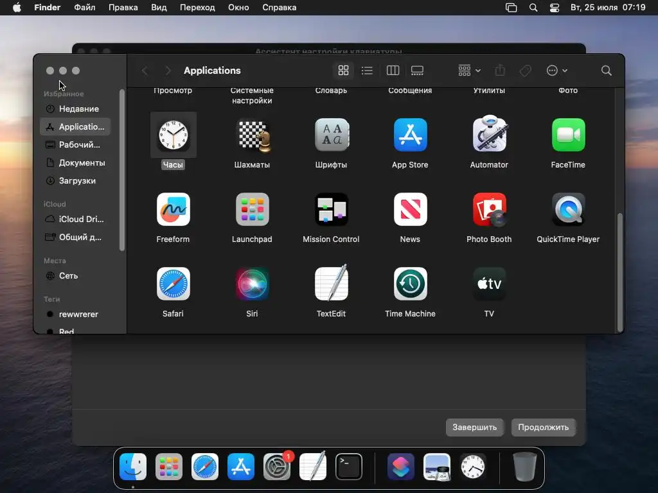Open Safari in Applications folder
Screen dimensions: 658x493
(x=173, y=284)
